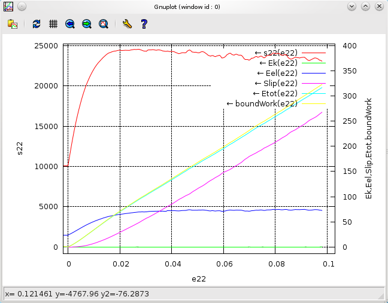Click the replot refresh icon
The height and width of the screenshot is (303, 388).
37,24
